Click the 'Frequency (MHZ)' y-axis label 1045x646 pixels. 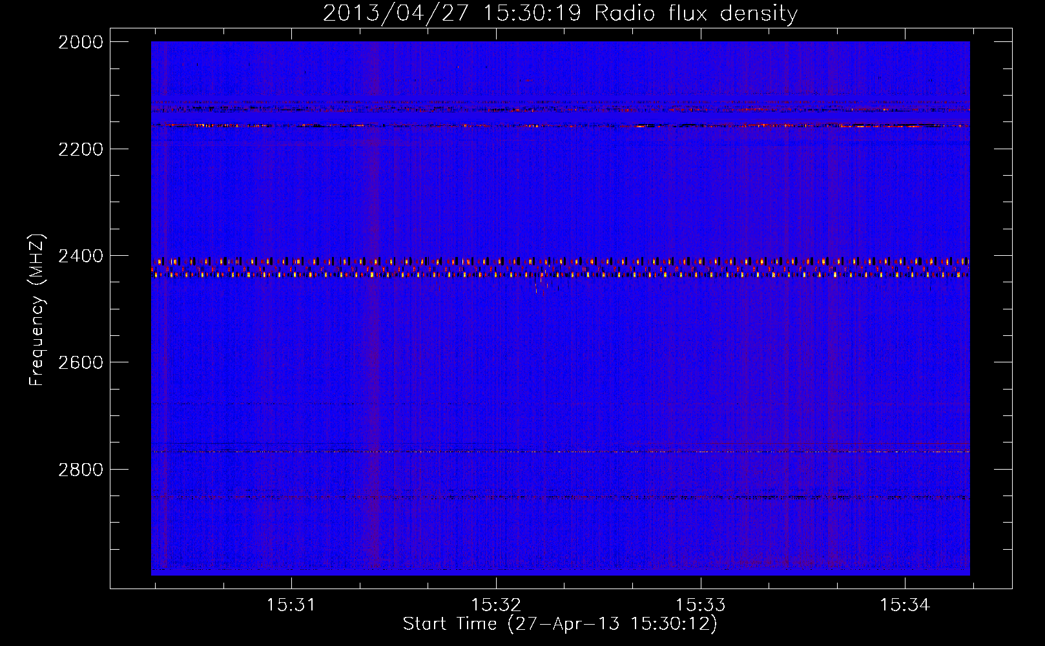(37, 310)
